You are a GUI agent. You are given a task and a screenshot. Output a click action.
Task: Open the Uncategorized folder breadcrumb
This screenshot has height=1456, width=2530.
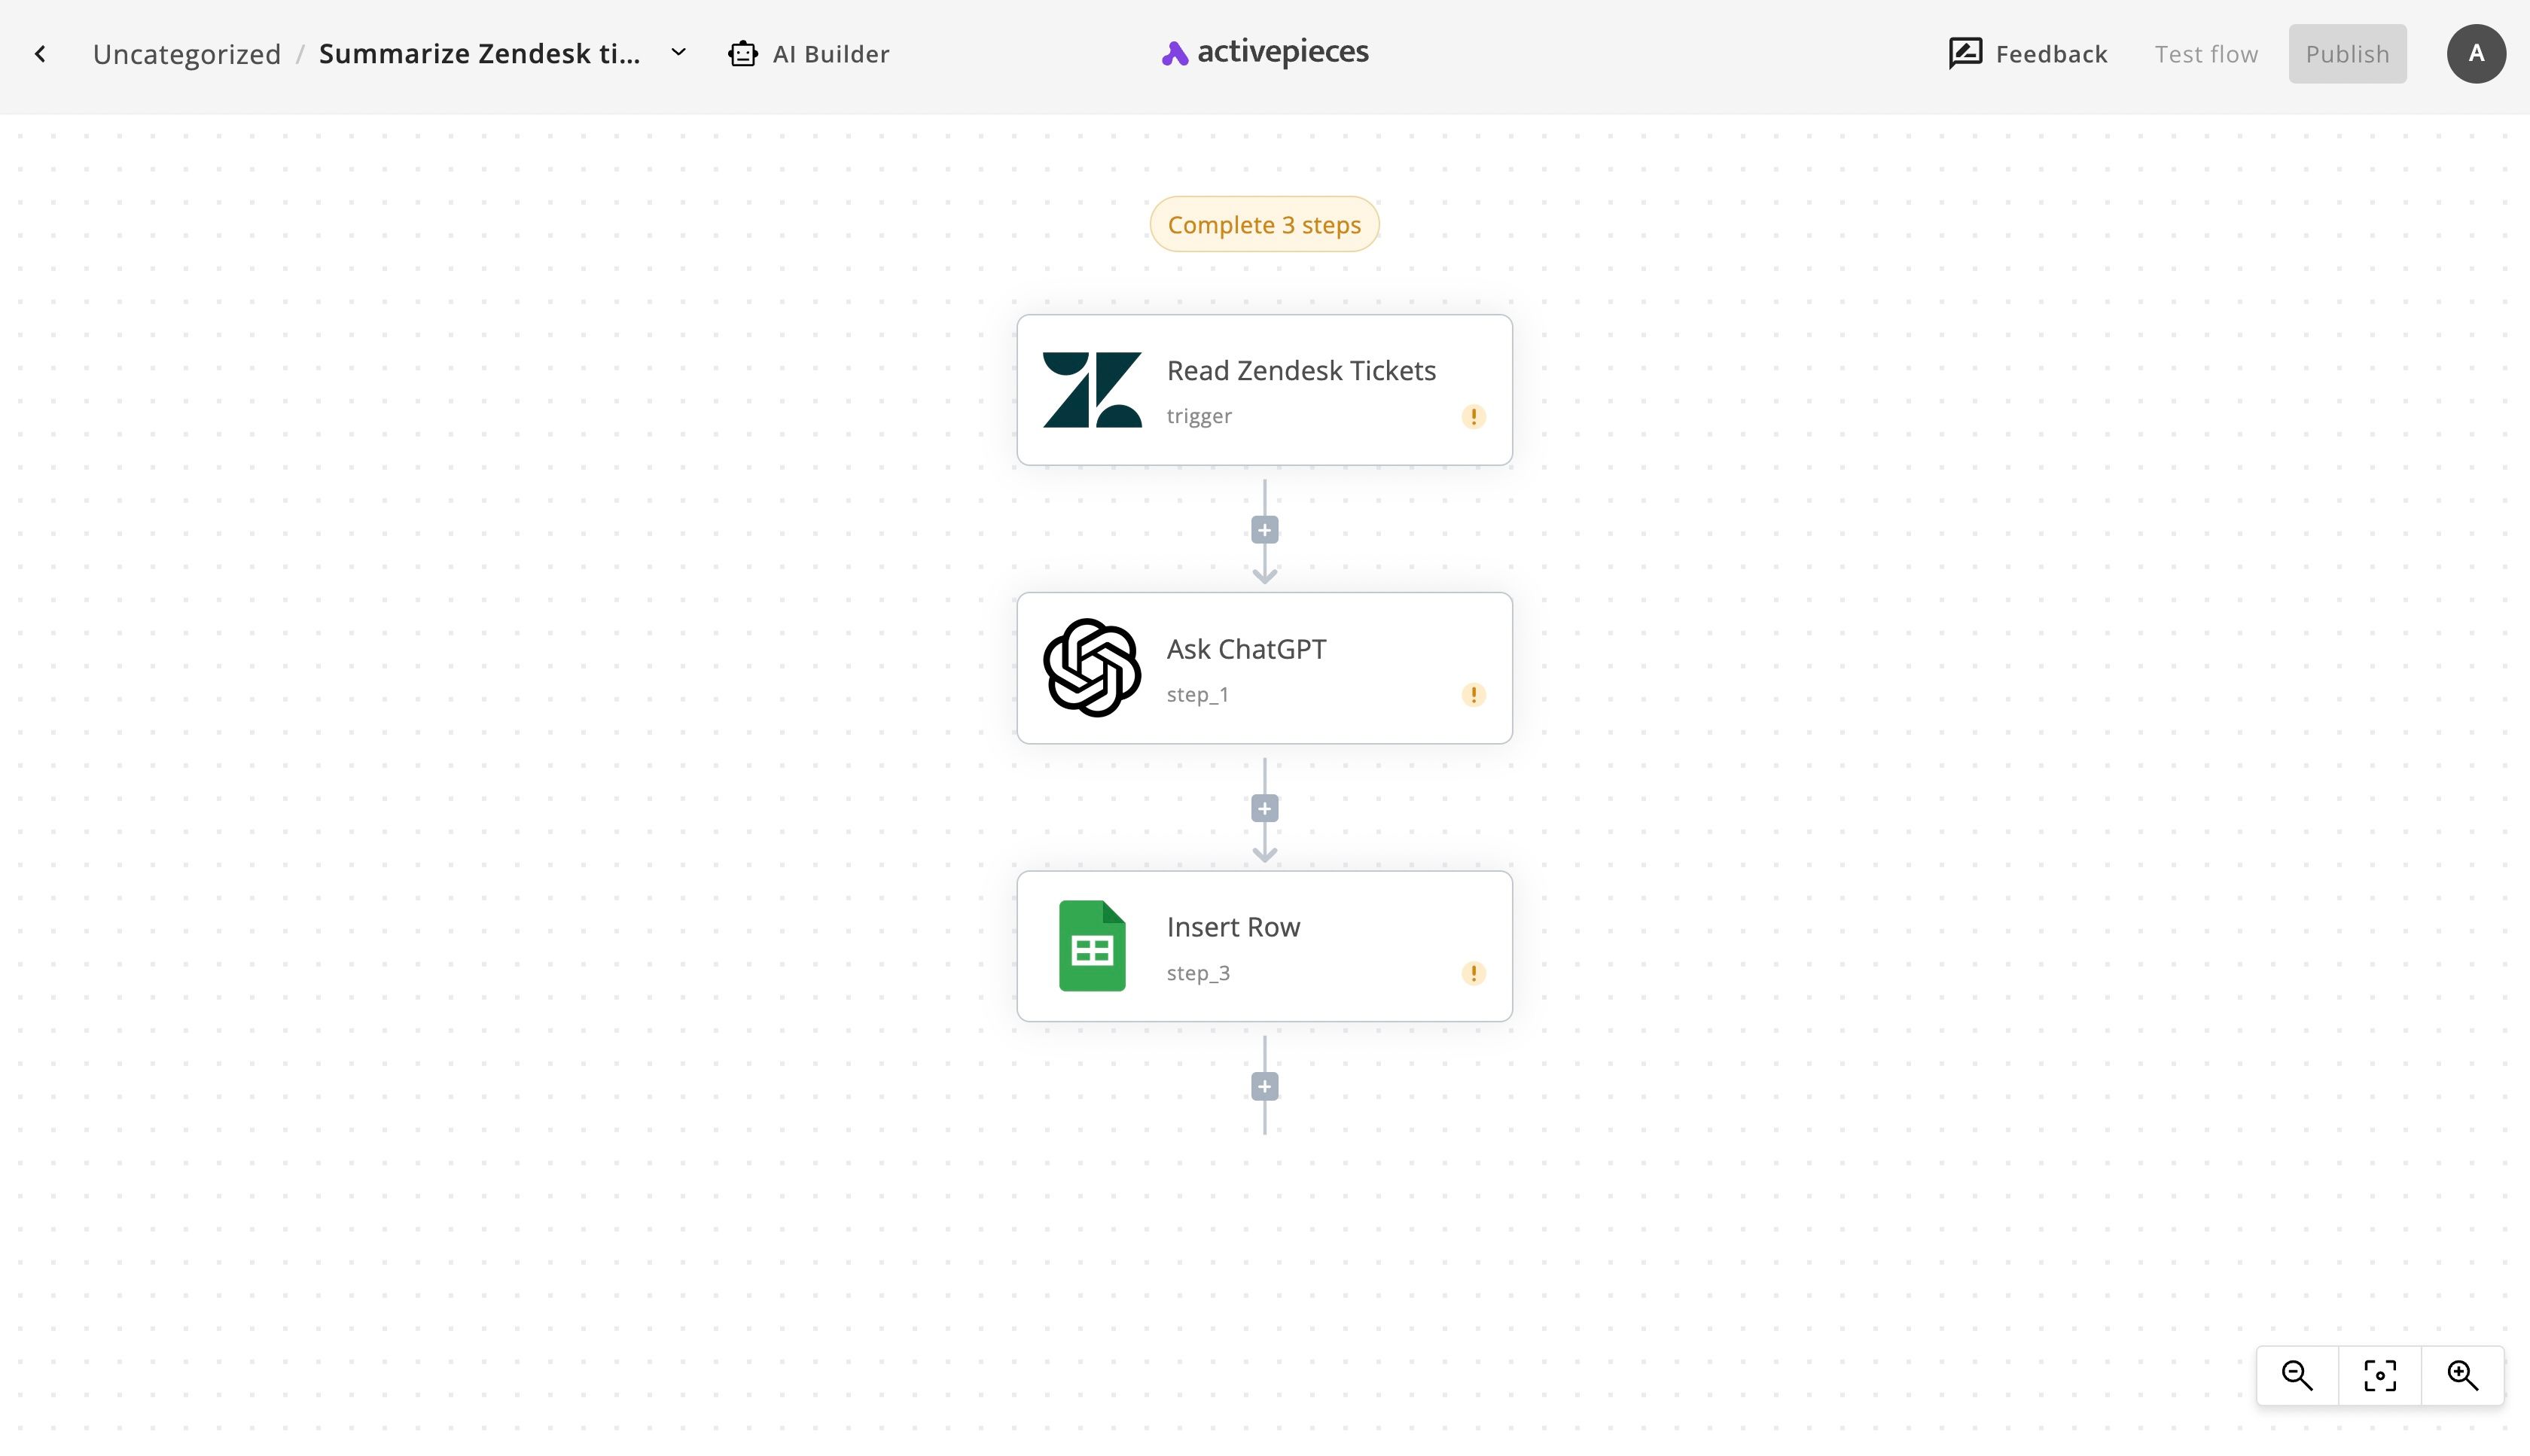click(x=187, y=54)
